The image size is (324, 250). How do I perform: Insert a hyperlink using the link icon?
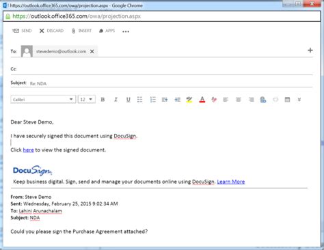(x=263, y=100)
